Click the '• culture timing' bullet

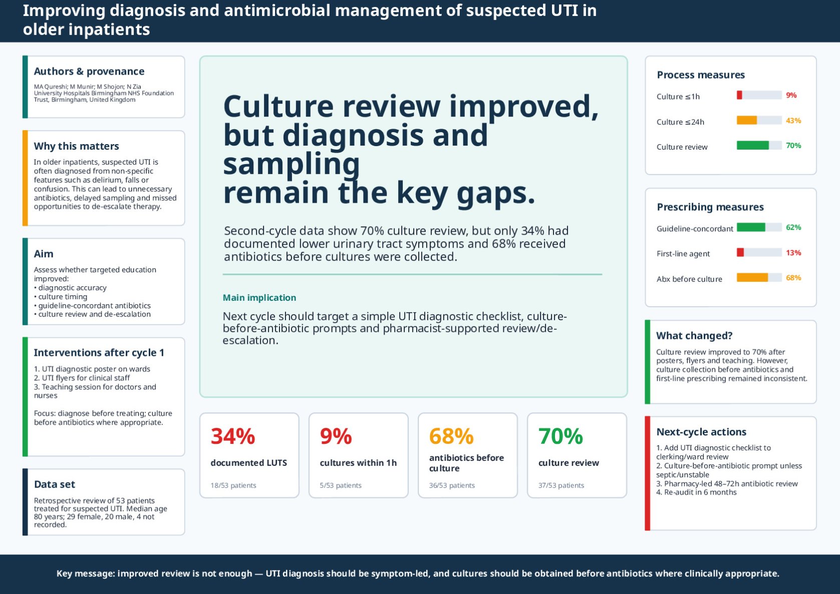point(61,297)
